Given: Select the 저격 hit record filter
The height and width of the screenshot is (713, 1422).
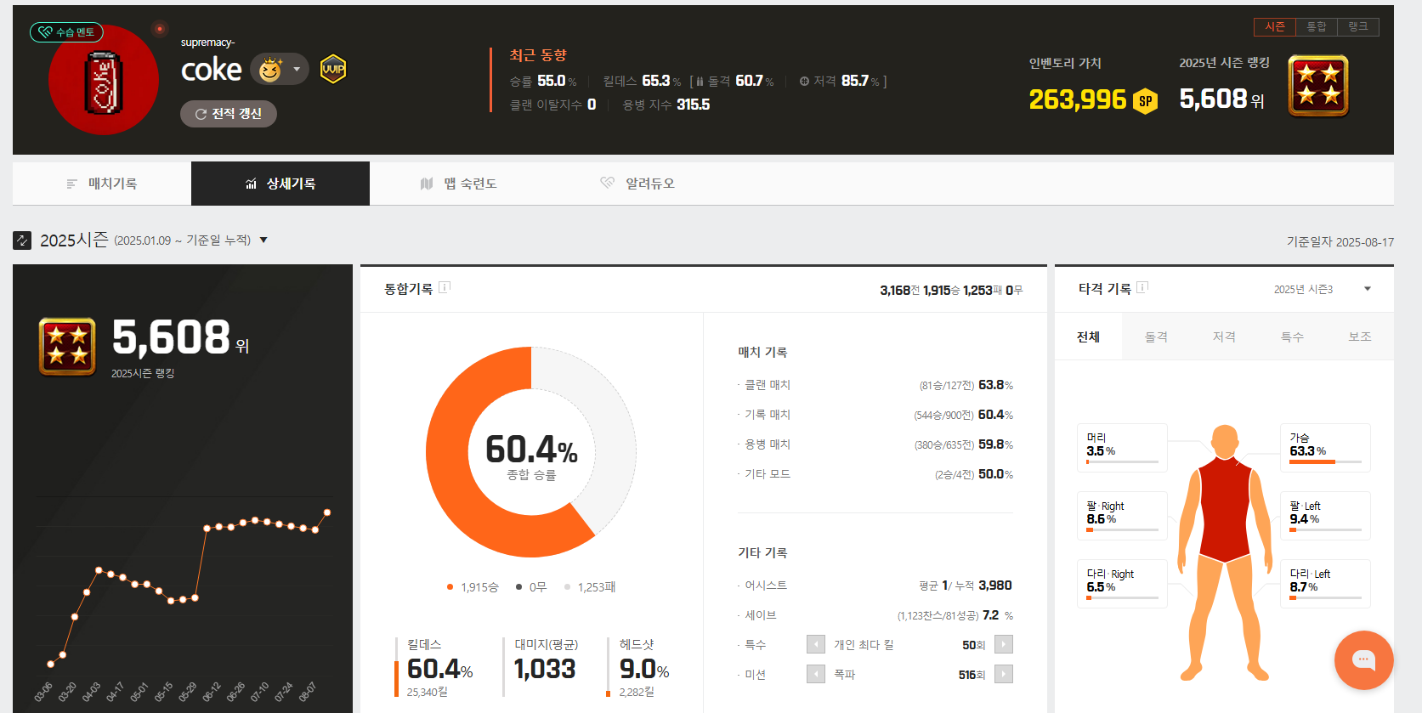Looking at the screenshot, I should (x=1224, y=337).
